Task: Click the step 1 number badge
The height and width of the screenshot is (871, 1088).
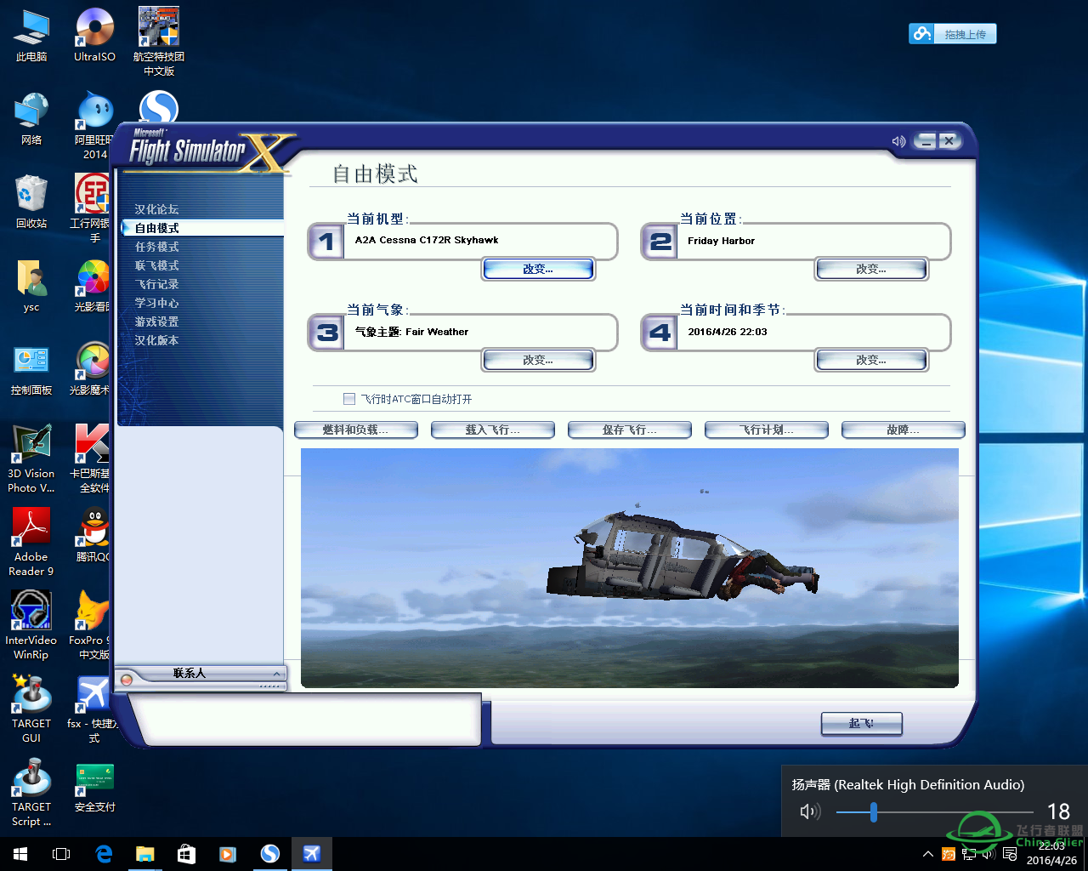Action: tap(326, 242)
